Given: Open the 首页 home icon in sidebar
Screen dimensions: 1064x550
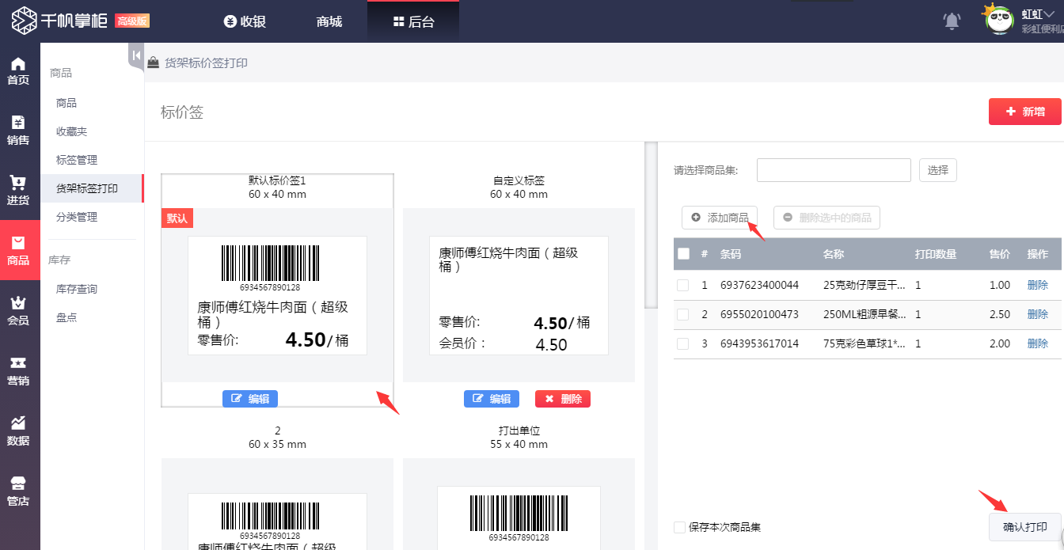Looking at the screenshot, I should click(19, 70).
